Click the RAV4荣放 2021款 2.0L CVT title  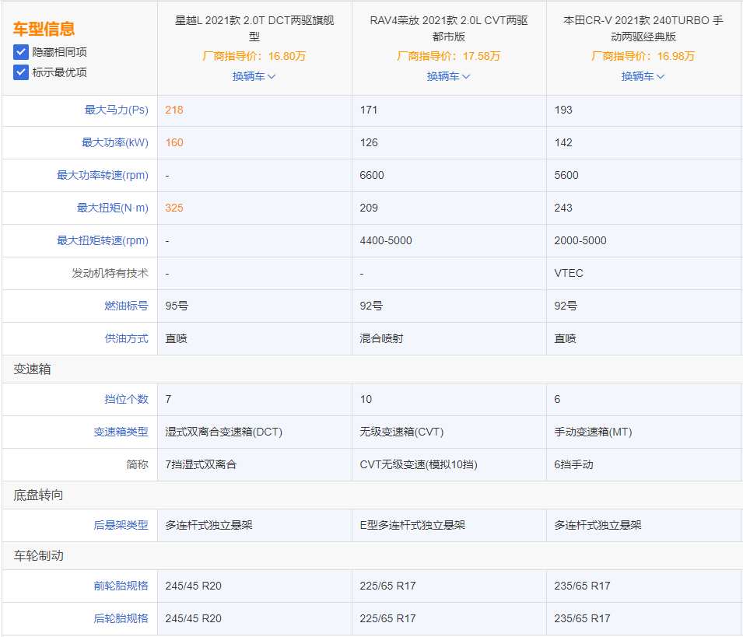tap(449, 29)
